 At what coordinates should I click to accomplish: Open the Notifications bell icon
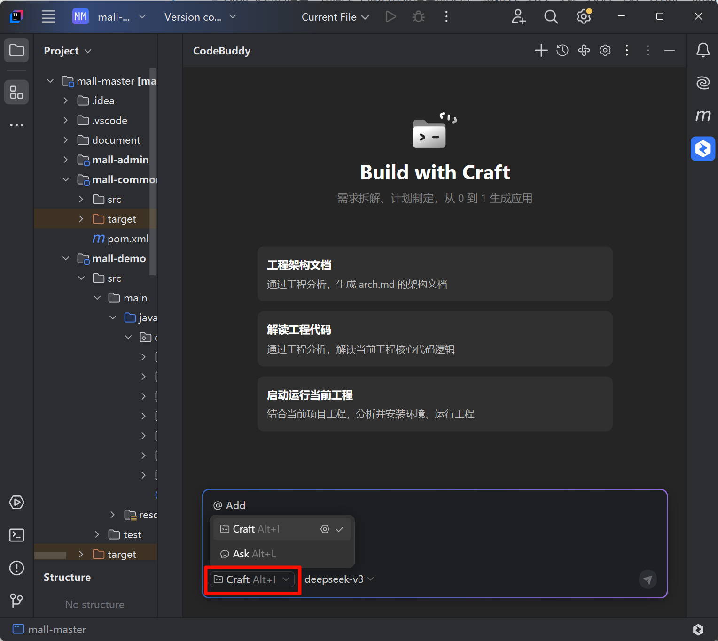coord(702,50)
